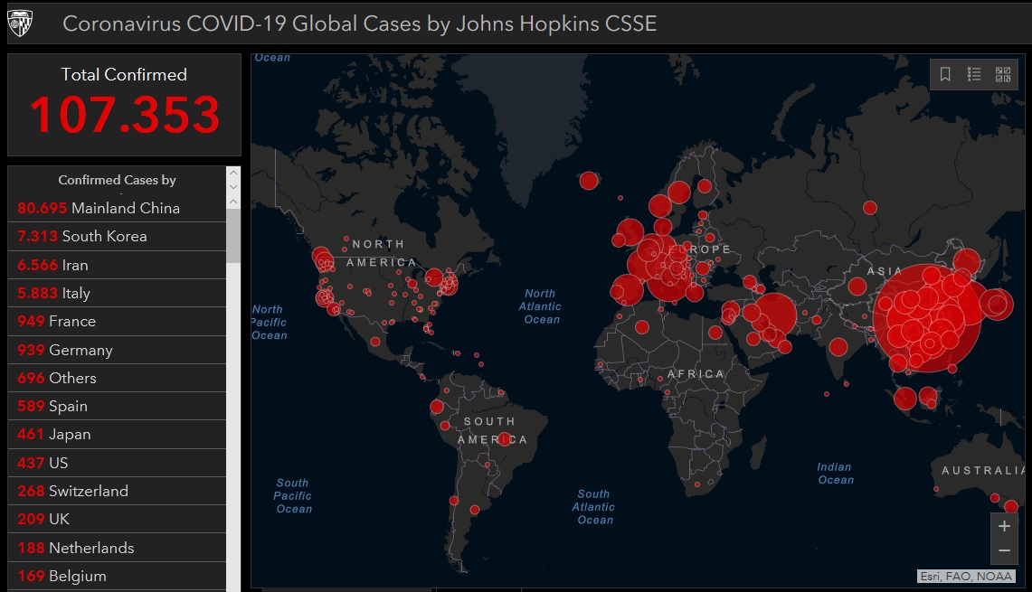Zoom out with the minus button

click(x=1004, y=550)
